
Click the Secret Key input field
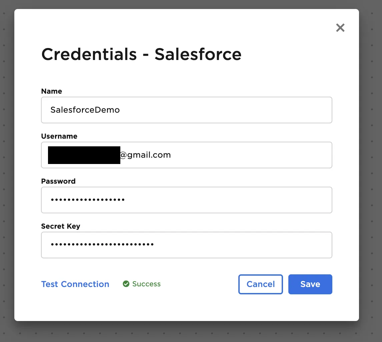[187, 245]
